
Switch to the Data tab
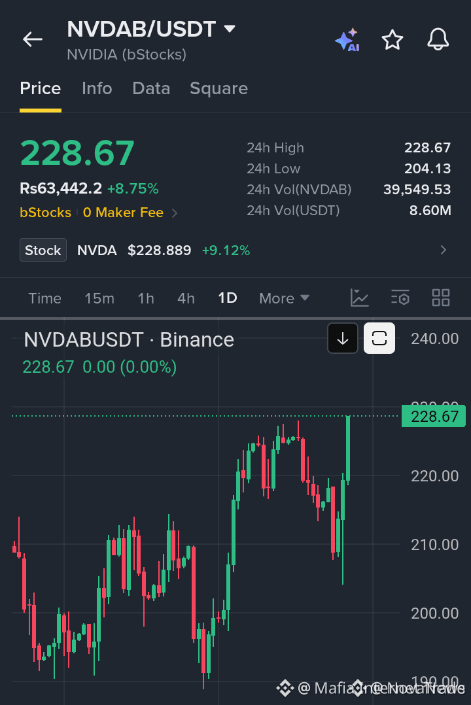[151, 88]
